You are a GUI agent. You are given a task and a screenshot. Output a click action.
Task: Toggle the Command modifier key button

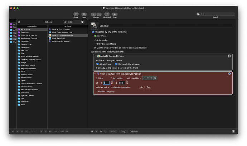(155, 78)
